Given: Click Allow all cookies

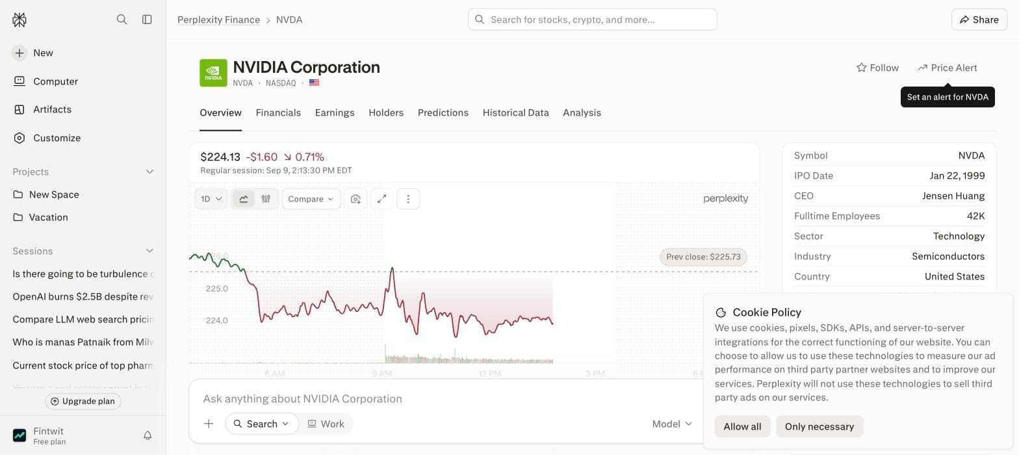Looking at the screenshot, I should (x=742, y=426).
